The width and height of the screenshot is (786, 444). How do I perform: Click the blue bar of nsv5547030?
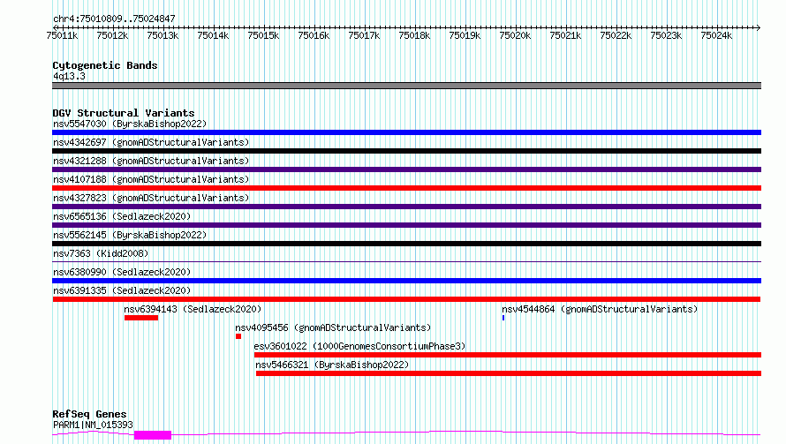406,132
